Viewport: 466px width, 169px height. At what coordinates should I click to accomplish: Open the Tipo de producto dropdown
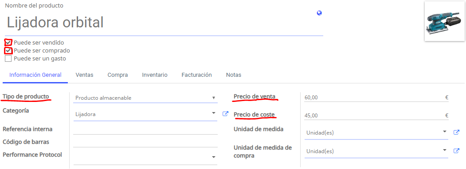[x=145, y=98]
